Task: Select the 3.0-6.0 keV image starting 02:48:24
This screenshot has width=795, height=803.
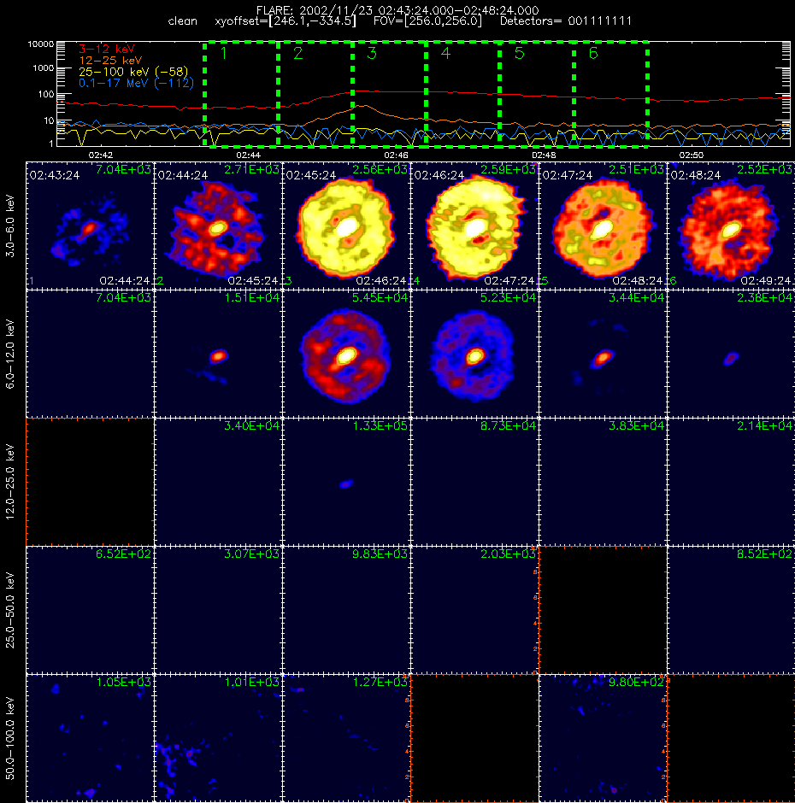Action: (x=731, y=226)
